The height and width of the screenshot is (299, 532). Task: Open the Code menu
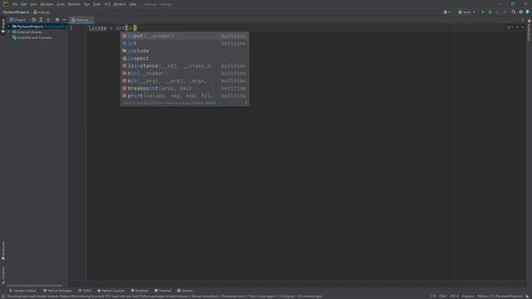coord(61,4)
